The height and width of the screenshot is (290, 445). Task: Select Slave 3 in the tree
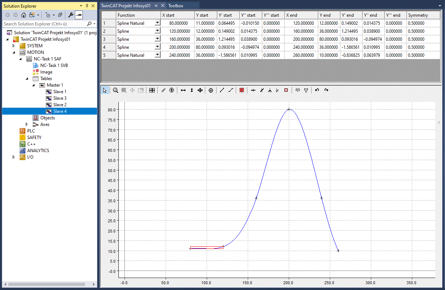(x=60, y=98)
